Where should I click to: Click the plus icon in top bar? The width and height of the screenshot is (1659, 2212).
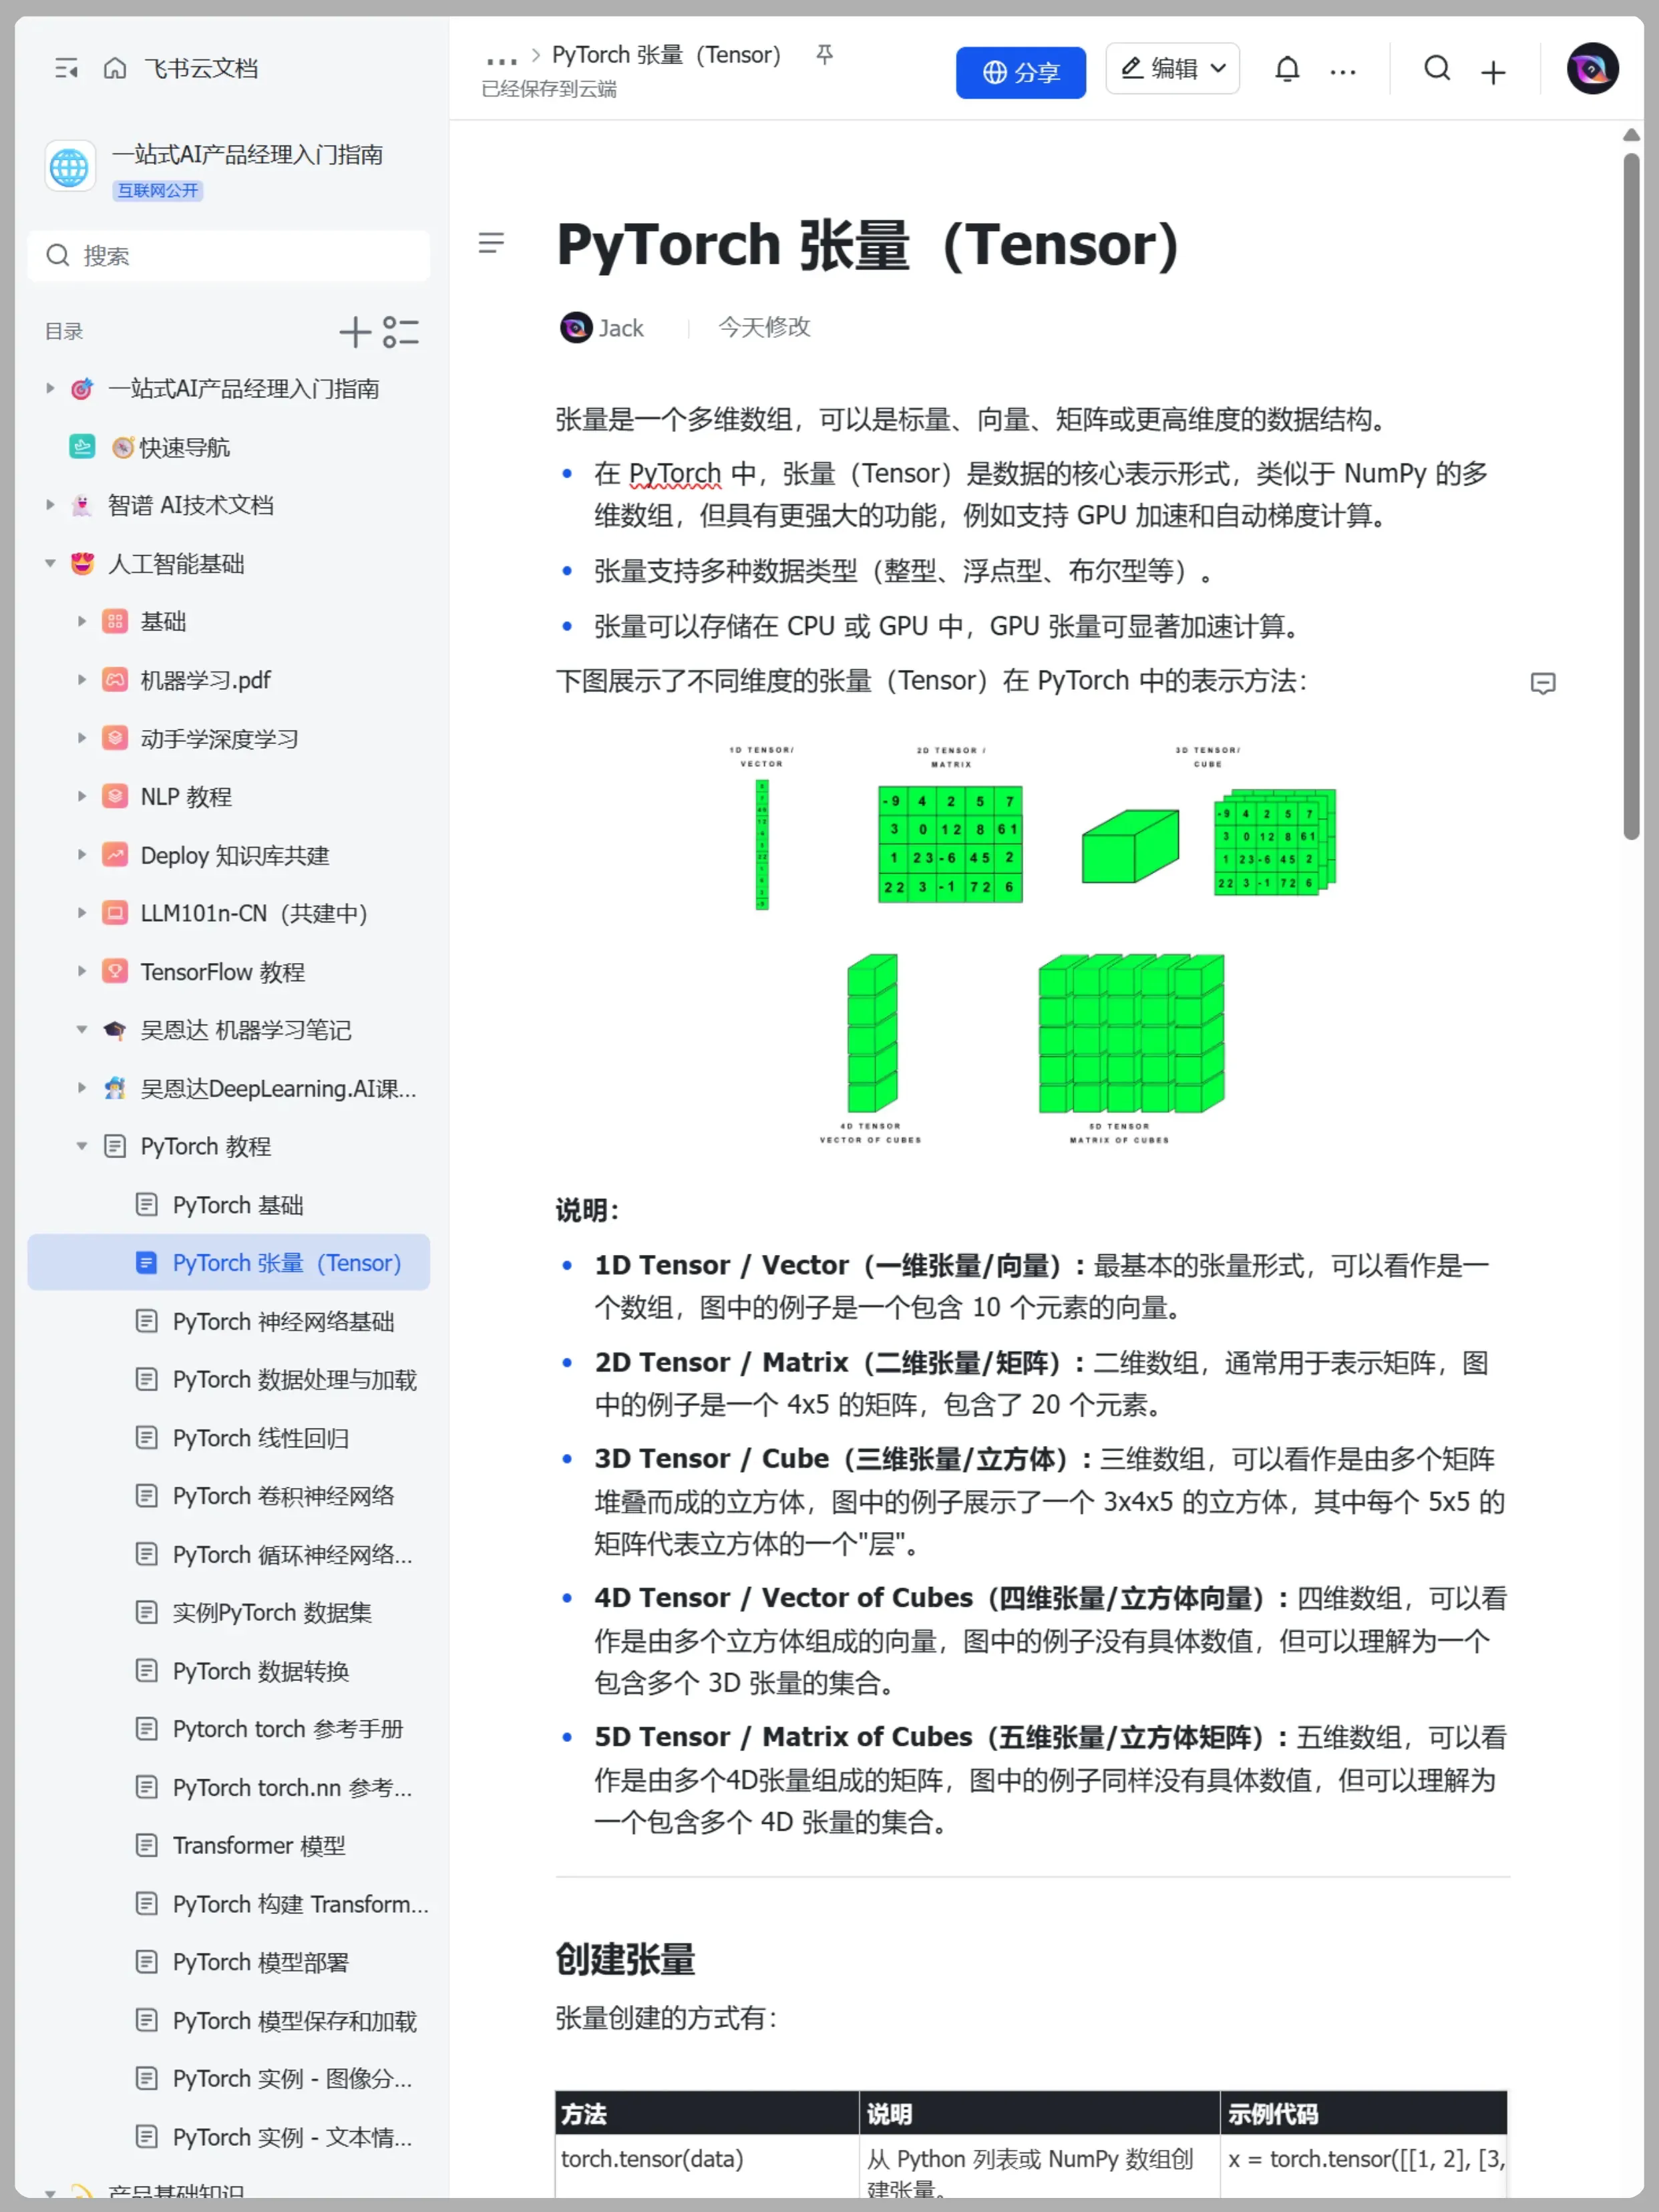(x=1492, y=72)
